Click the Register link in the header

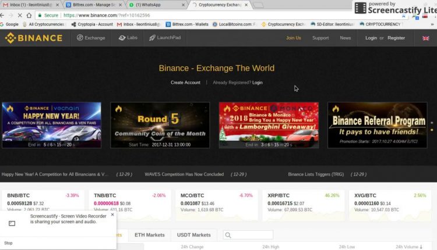tap(396, 38)
